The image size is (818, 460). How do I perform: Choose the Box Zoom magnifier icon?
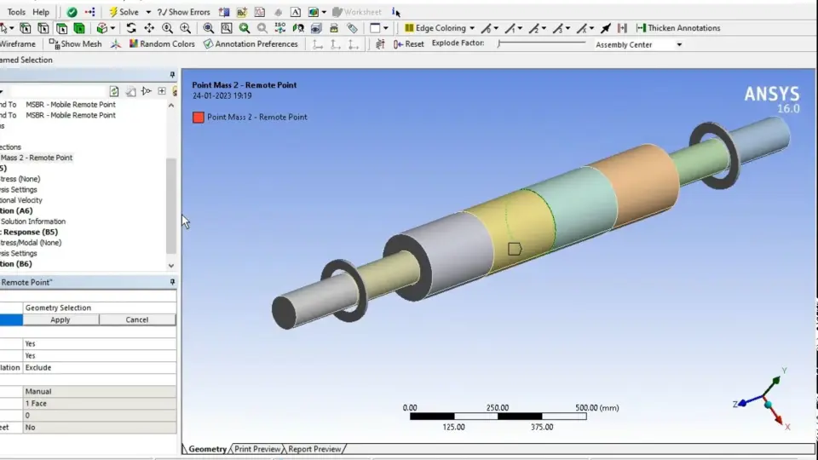[x=185, y=28]
